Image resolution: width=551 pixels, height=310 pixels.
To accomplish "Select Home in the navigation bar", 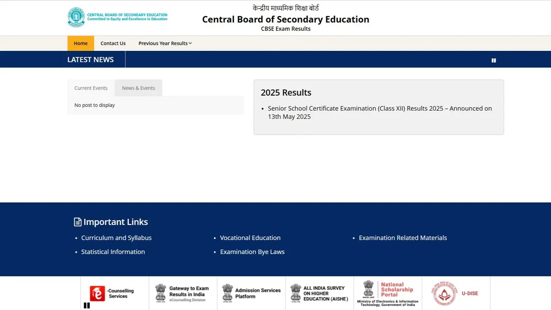I will (x=80, y=43).
